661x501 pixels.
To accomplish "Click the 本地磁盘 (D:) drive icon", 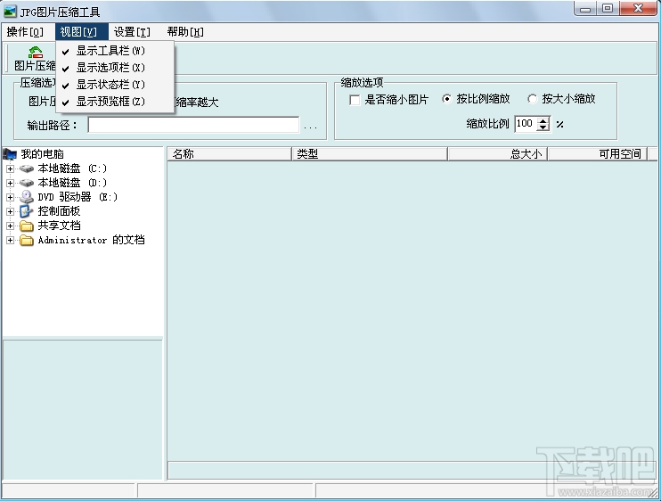I will pyautogui.click(x=27, y=183).
